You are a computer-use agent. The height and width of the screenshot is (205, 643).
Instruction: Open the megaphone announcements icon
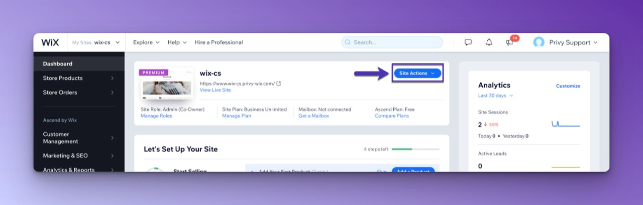click(509, 42)
